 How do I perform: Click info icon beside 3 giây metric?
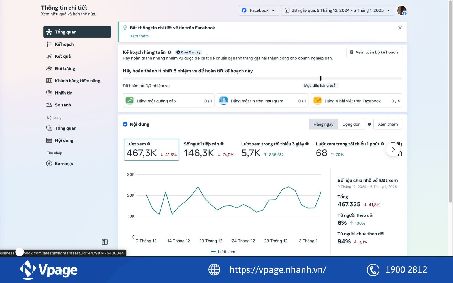[307, 144]
